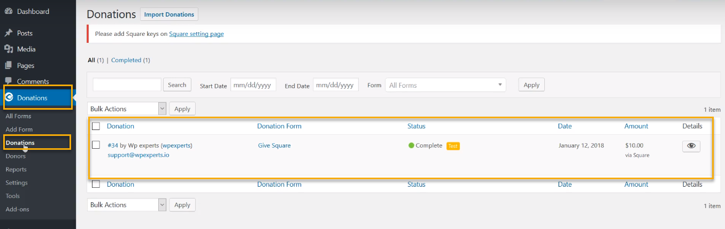The height and width of the screenshot is (229, 725).
Task: Open the Tools submenu item
Action: tap(12, 196)
